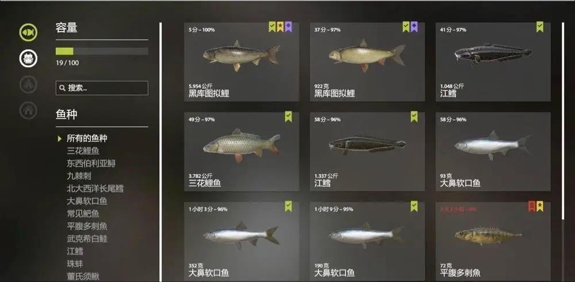The image size is (575, 282).
Task: Focus the 搜索 search field
Action: pos(102,88)
